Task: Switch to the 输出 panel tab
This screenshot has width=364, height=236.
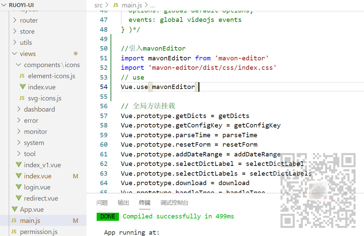Action: (123, 203)
